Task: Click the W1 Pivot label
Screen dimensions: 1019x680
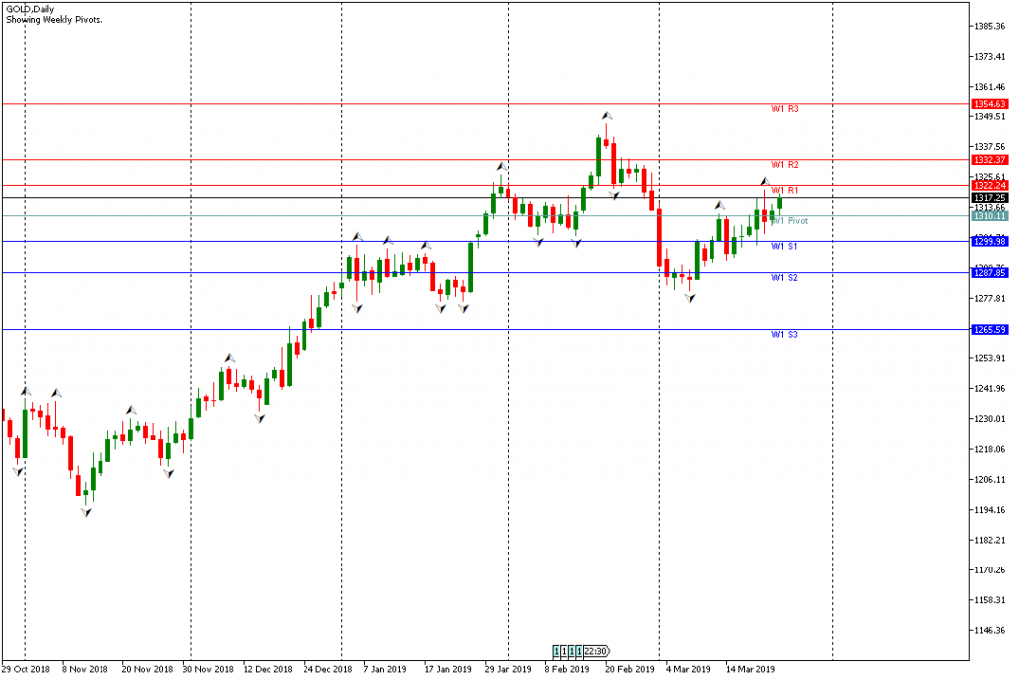Action: (791, 221)
